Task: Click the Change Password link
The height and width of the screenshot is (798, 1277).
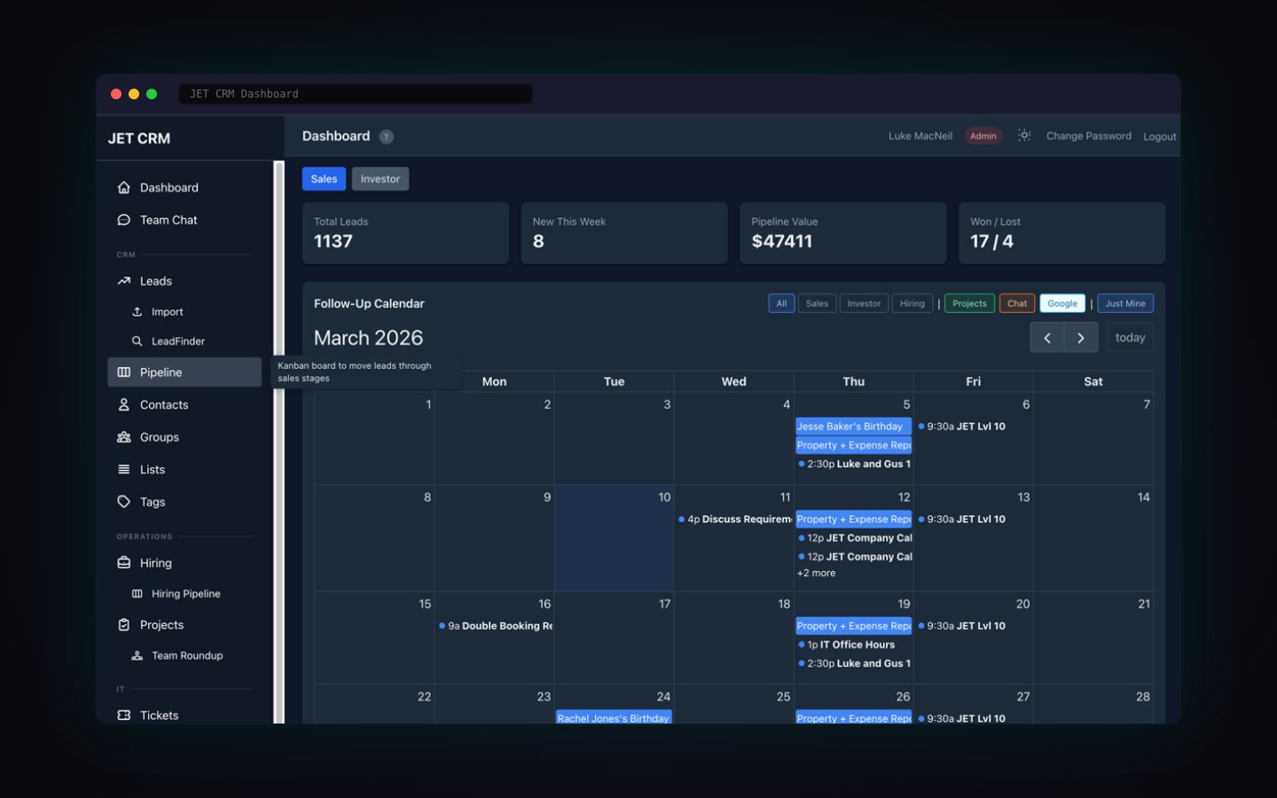Action: (1088, 136)
